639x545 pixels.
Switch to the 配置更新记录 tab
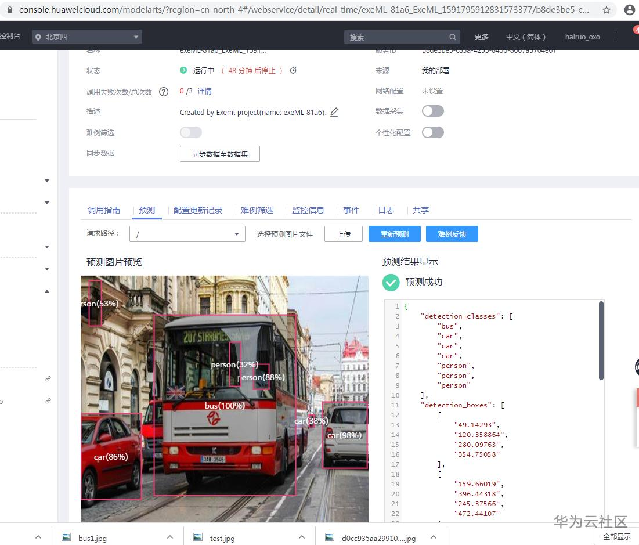point(198,210)
